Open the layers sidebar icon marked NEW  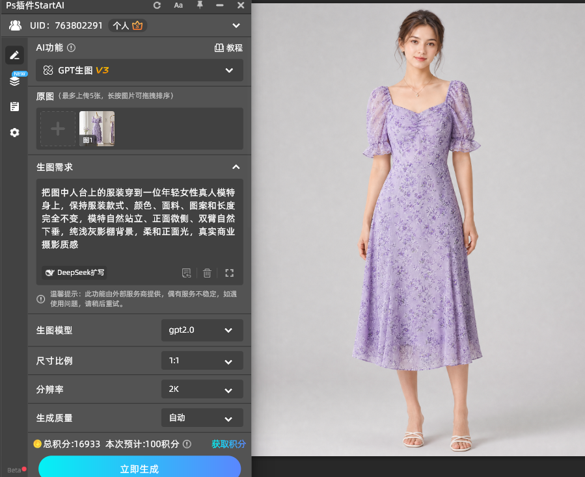tap(14, 80)
